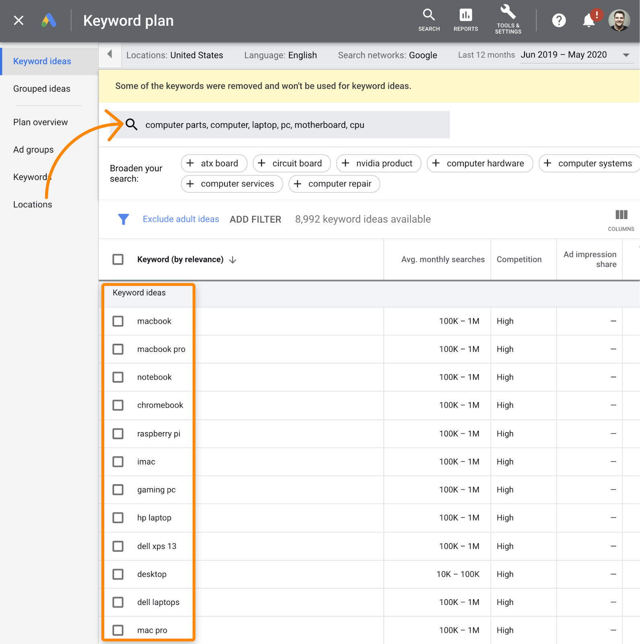640x644 pixels.
Task: Click '10K – 100K' searches for desktop
Action: point(458,574)
